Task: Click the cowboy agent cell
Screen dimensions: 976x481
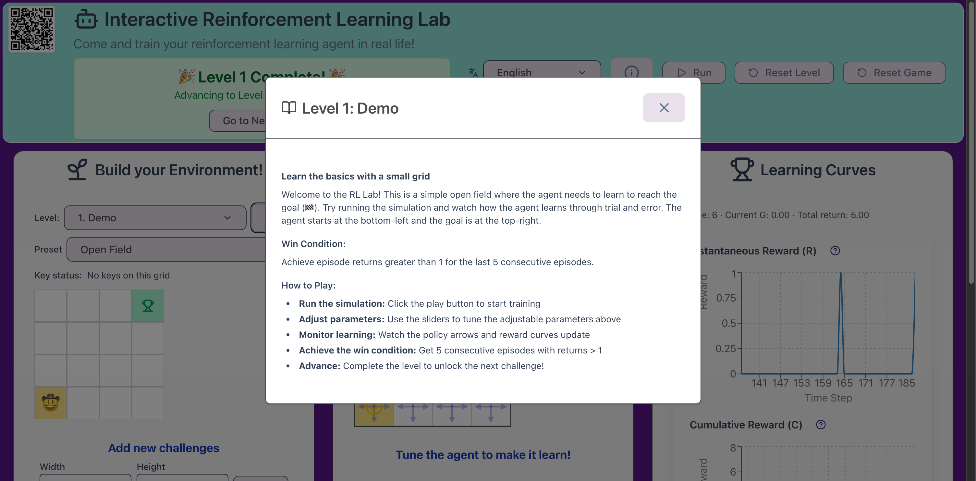Action: pyautogui.click(x=50, y=402)
